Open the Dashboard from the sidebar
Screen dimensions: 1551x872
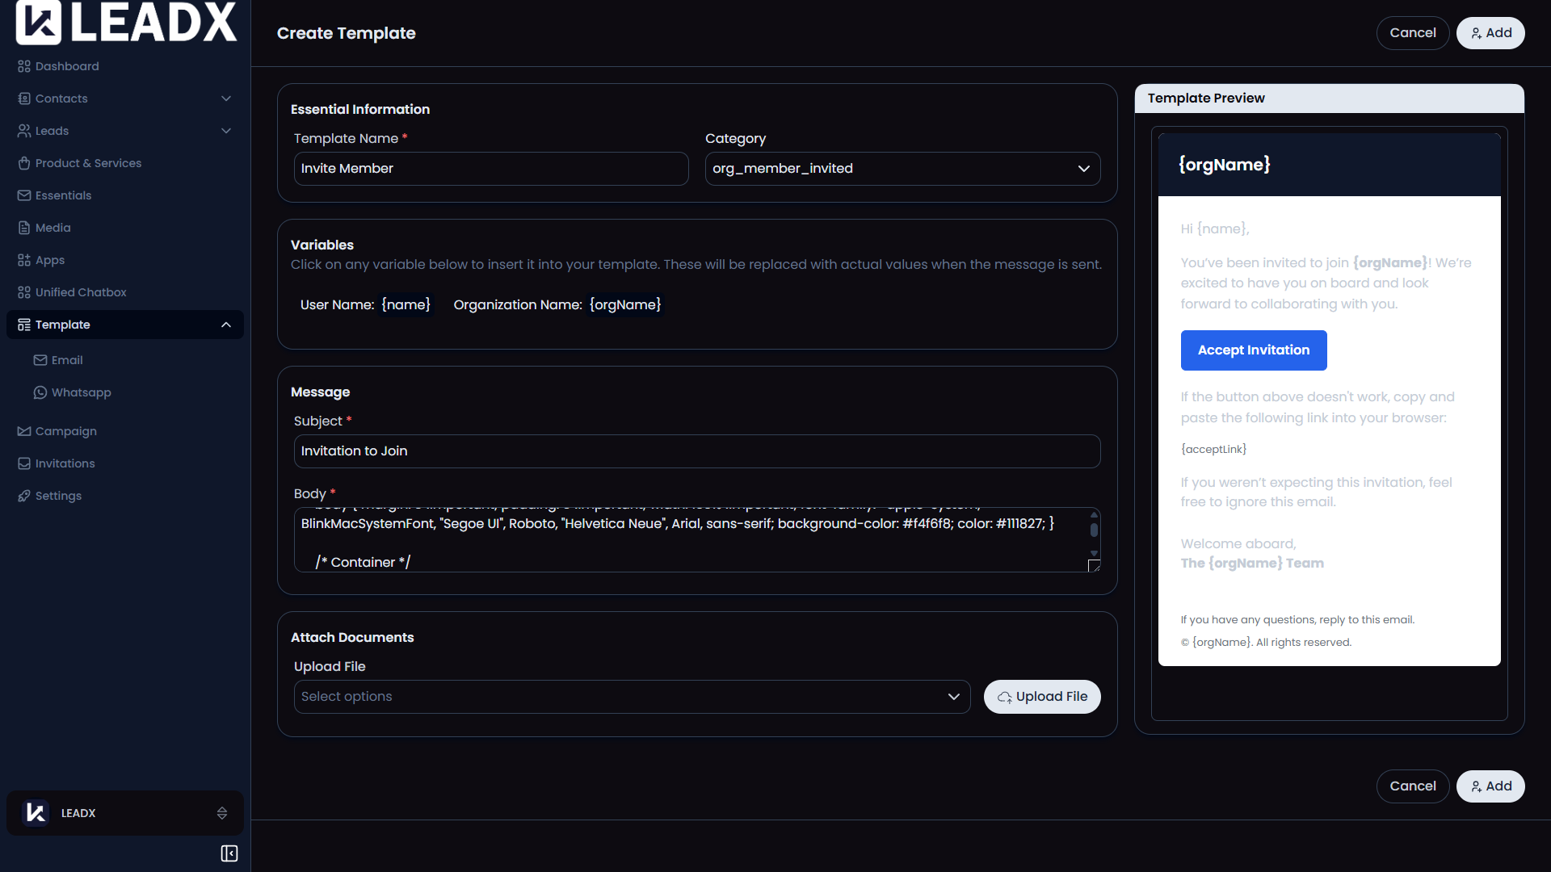point(66,66)
